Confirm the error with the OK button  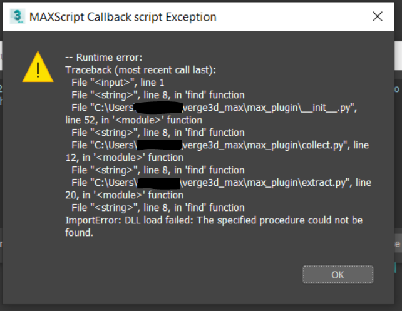coord(338,275)
